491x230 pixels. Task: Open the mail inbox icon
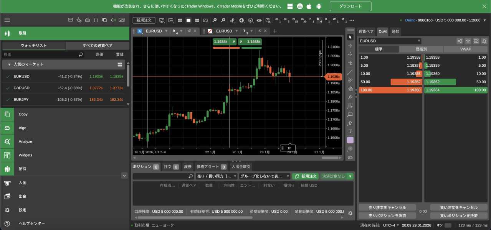coord(70,20)
